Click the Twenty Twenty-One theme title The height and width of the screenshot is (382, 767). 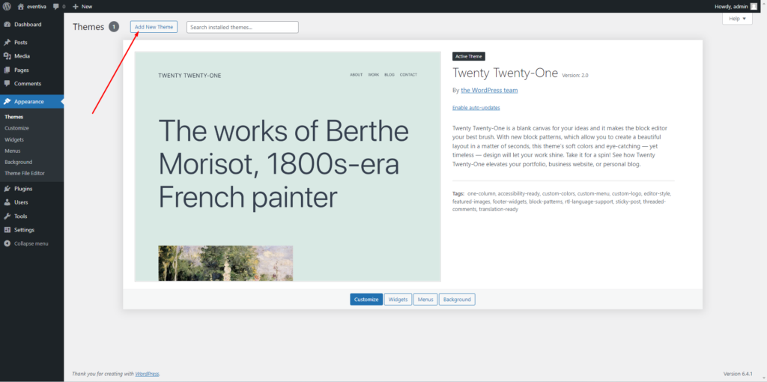coord(506,73)
